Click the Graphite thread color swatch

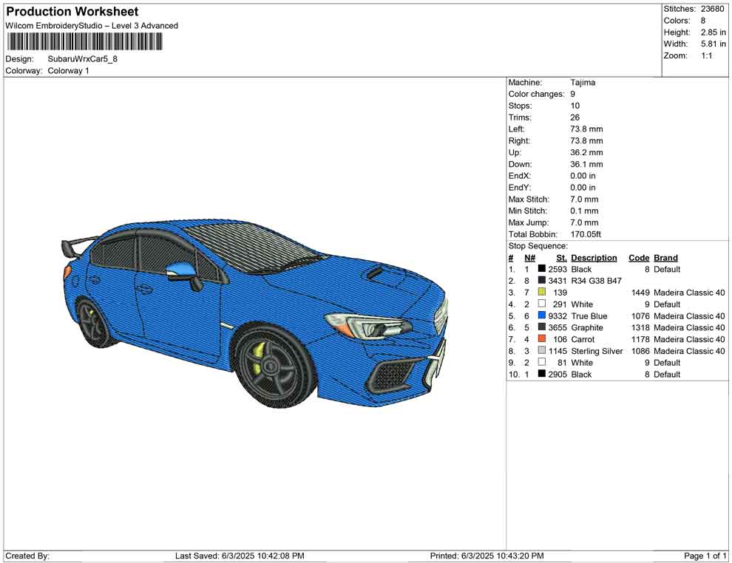[x=542, y=327]
